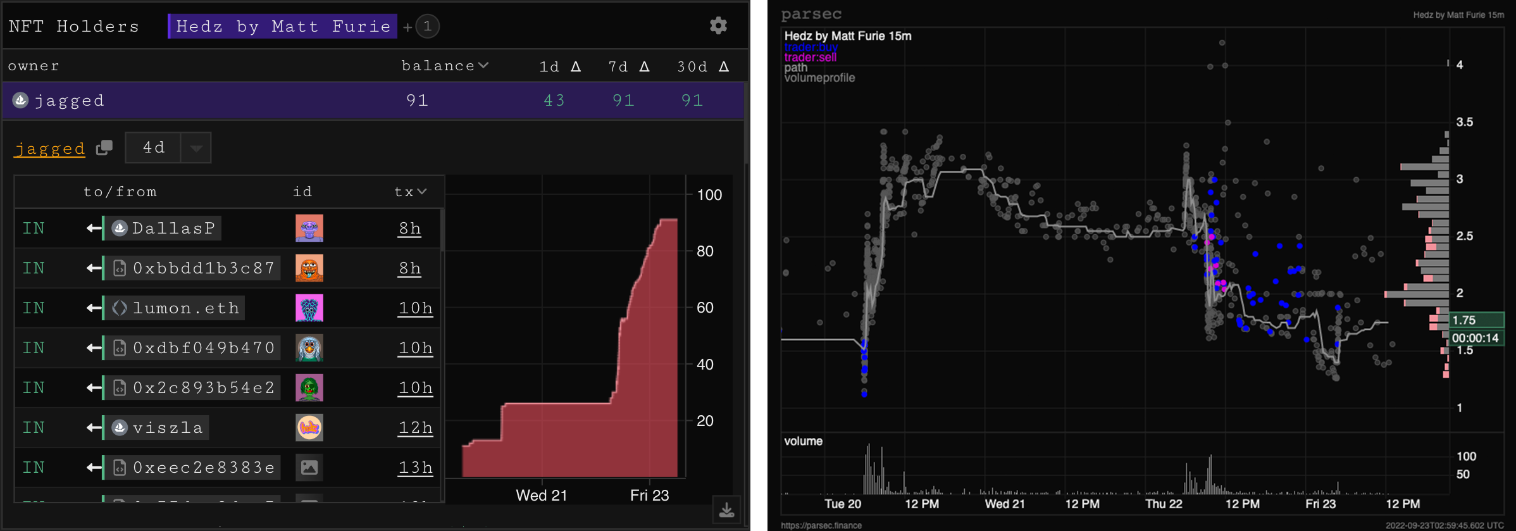Screen dimensions: 1516x531
Task: Click the contract icon next to 0xdbf049b470
Action: pos(120,348)
